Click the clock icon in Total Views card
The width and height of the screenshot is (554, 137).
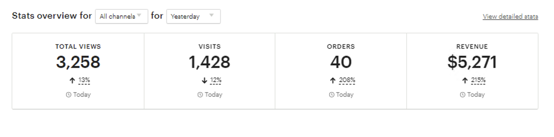[68, 95]
